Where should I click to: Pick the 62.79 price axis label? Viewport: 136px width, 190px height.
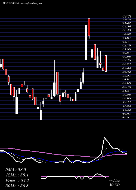(126, 45)
